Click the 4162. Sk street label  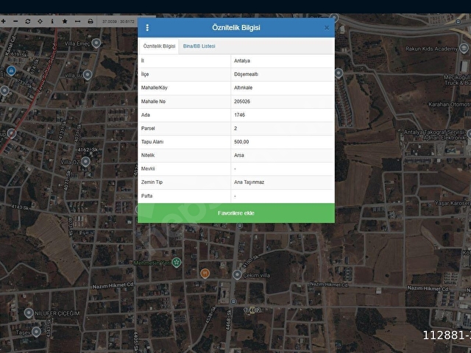[88, 149]
